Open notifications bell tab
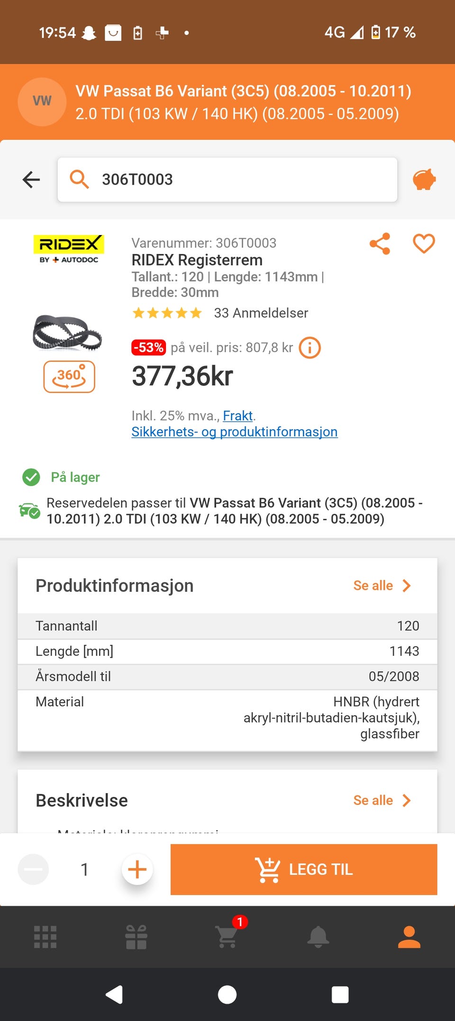Screen dimensions: 455x1021 [x=318, y=937]
